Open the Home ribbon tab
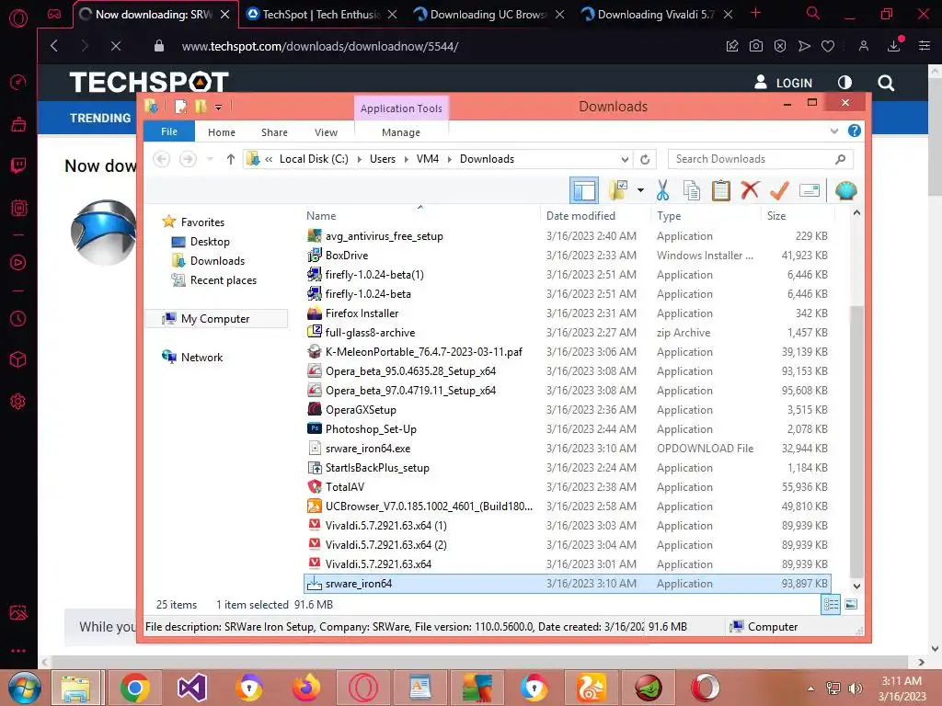The width and height of the screenshot is (942, 706). pos(222,132)
